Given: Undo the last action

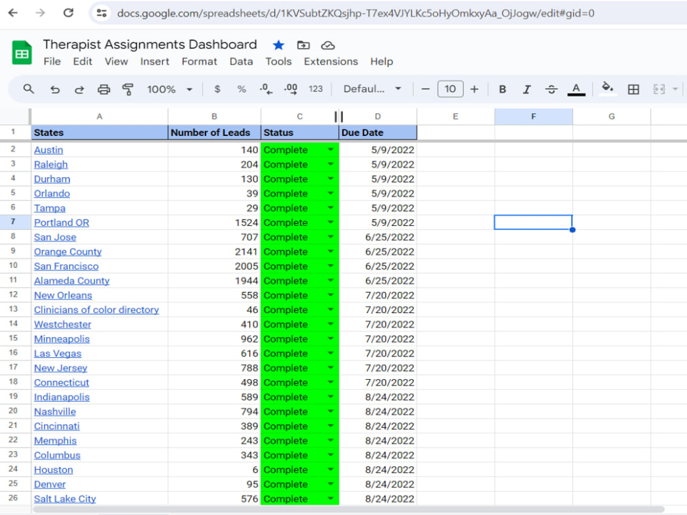Looking at the screenshot, I should [55, 90].
